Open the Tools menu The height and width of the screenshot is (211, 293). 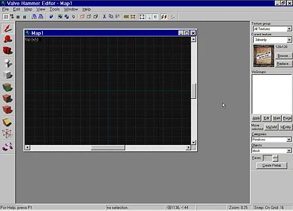click(54, 9)
